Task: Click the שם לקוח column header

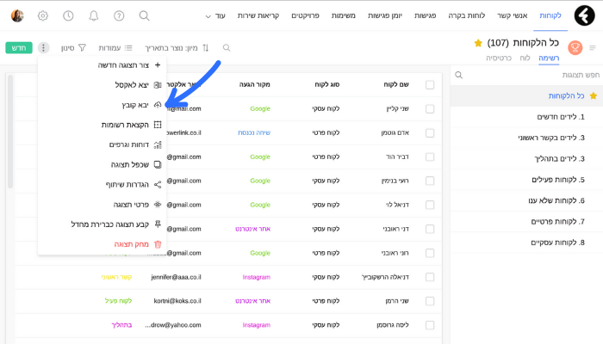Action: [x=396, y=84]
